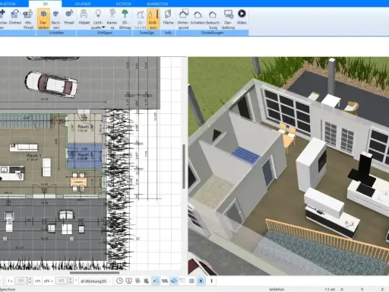Click the phi angle input field

(x=62, y=281)
